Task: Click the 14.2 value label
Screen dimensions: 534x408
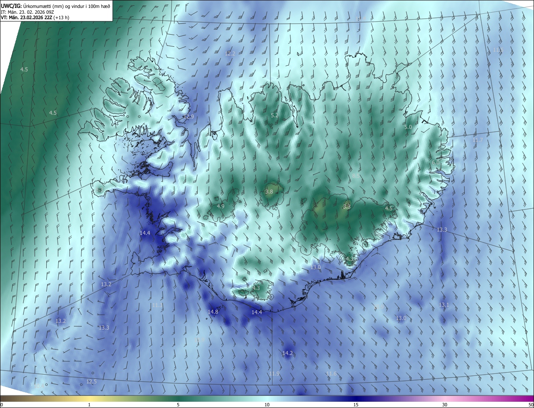Action: point(288,353)
